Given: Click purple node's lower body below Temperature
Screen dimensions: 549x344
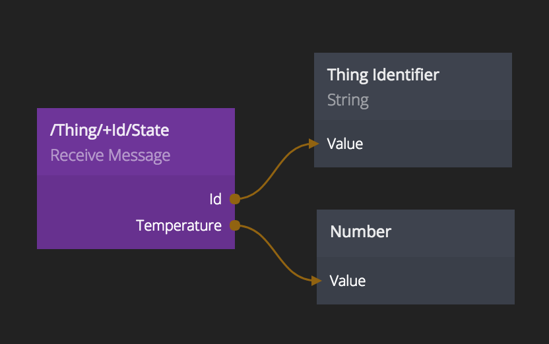Looking at the screenshot, I should [x=132, y=241].
